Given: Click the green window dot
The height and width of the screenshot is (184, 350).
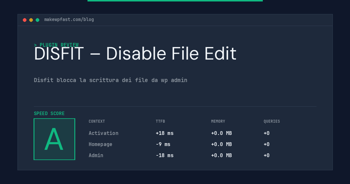Looking at the screenshot, I should point(37,20).
